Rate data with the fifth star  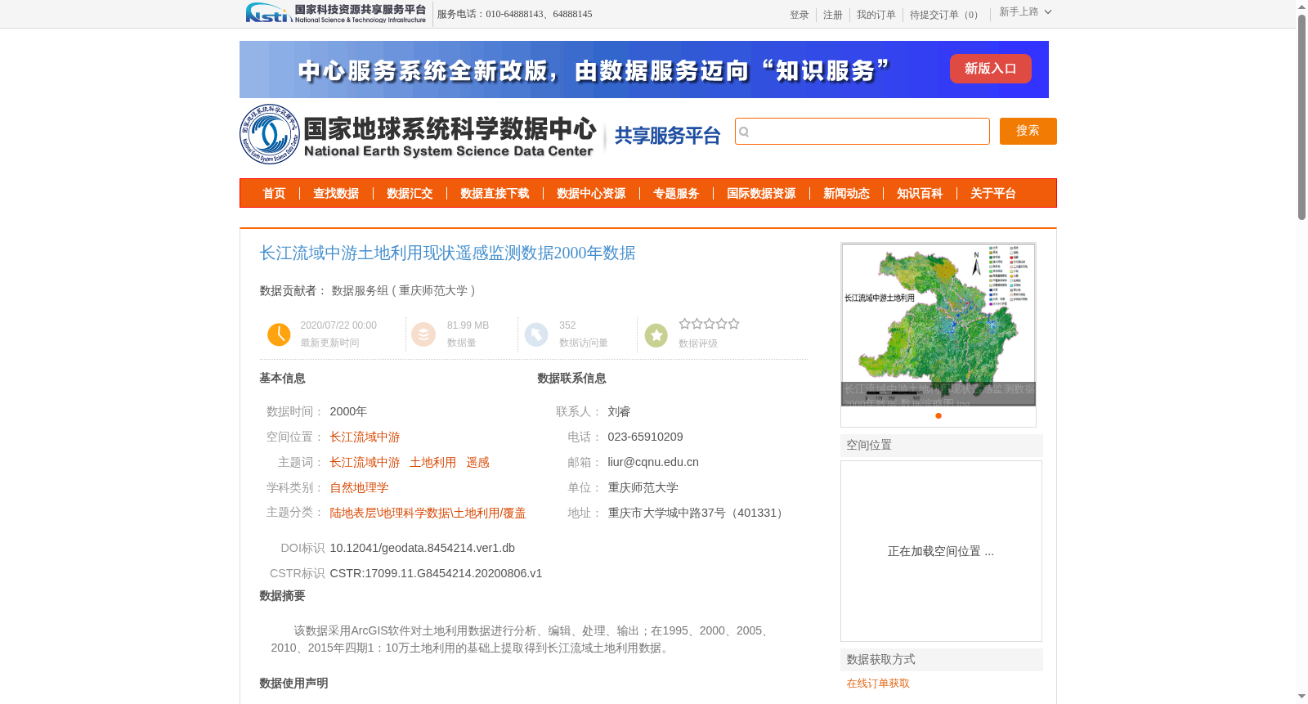coord(734,324)
